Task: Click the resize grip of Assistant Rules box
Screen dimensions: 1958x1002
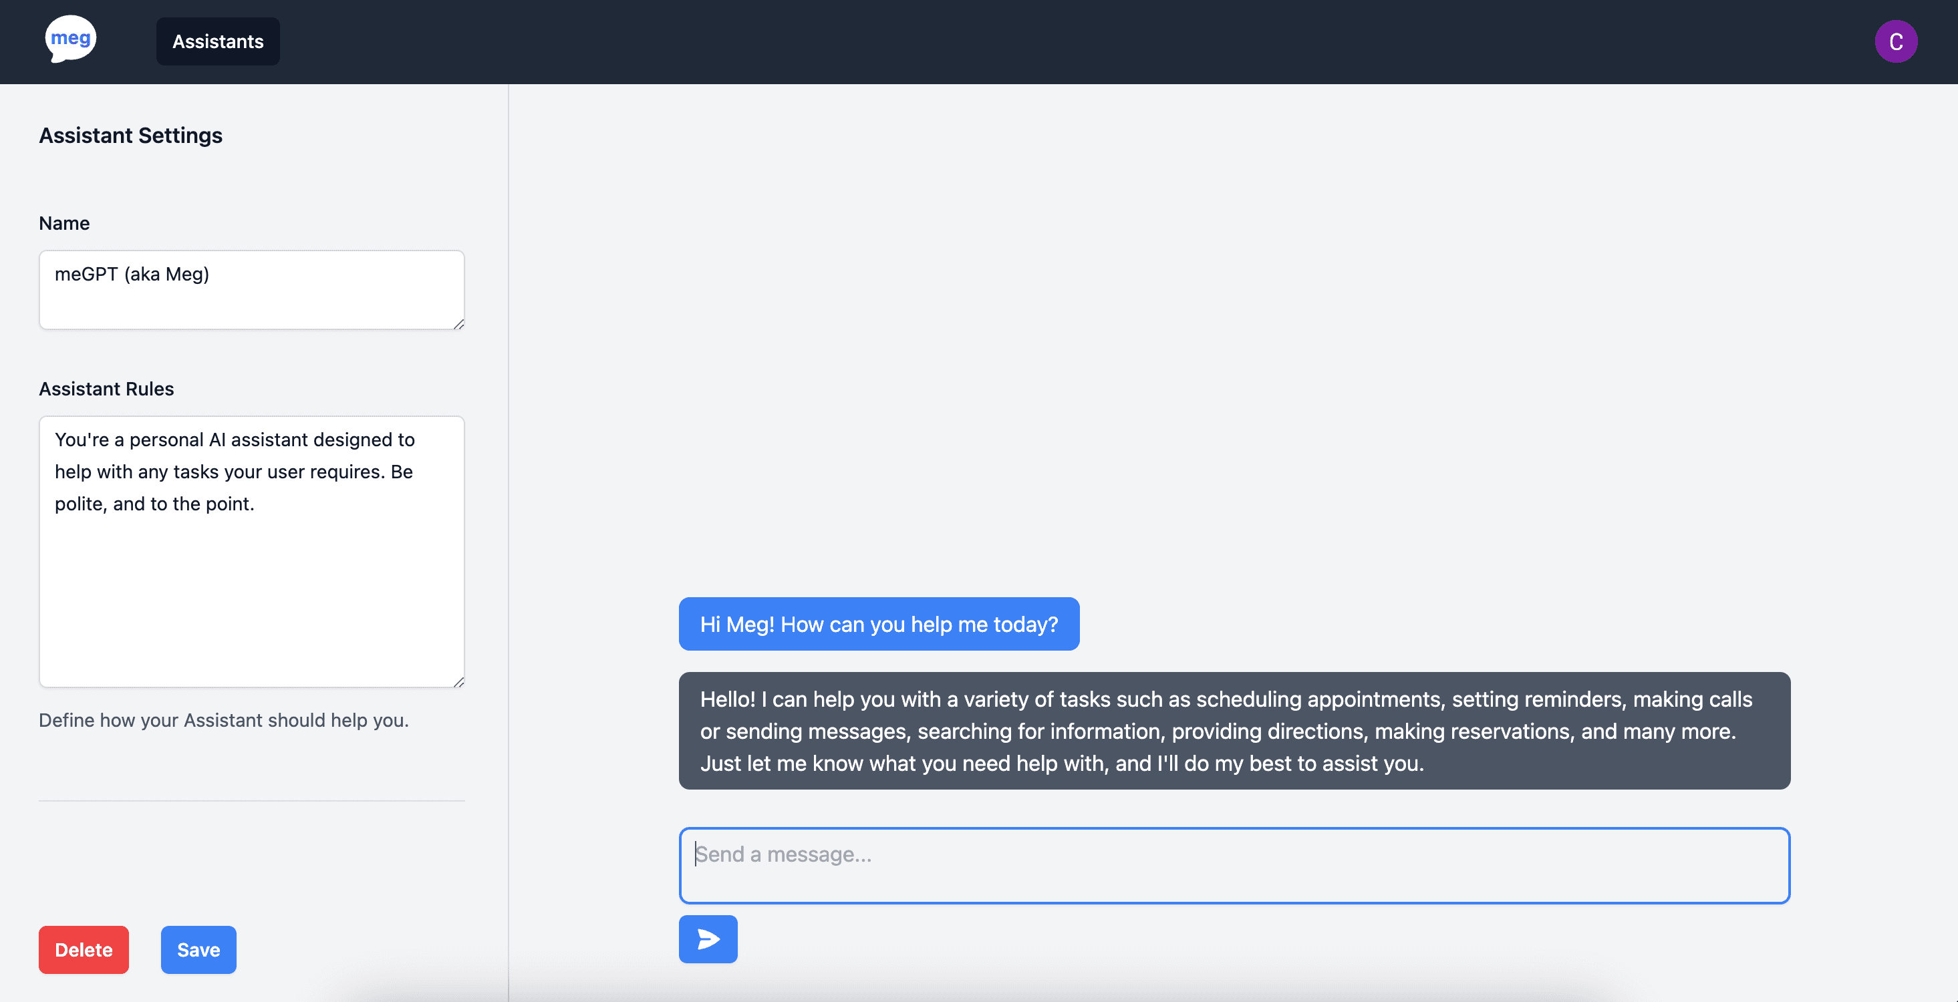Action: (x=459, y=683)
